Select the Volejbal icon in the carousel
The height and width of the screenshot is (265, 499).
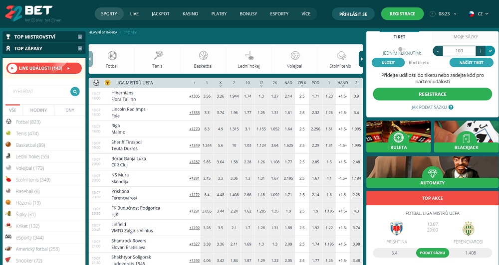[x=295, y=56]
